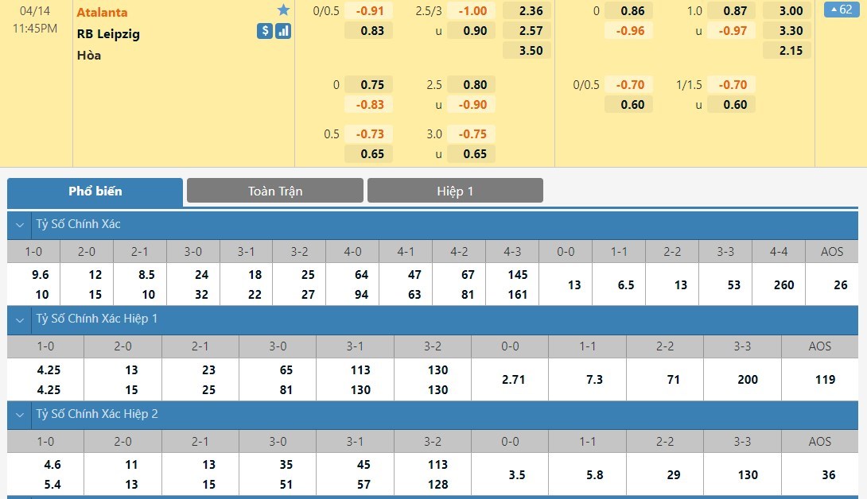This screenshot has height=499, width=867.
Task: Click the RB Leipzig team name
Action: [108, 34]
